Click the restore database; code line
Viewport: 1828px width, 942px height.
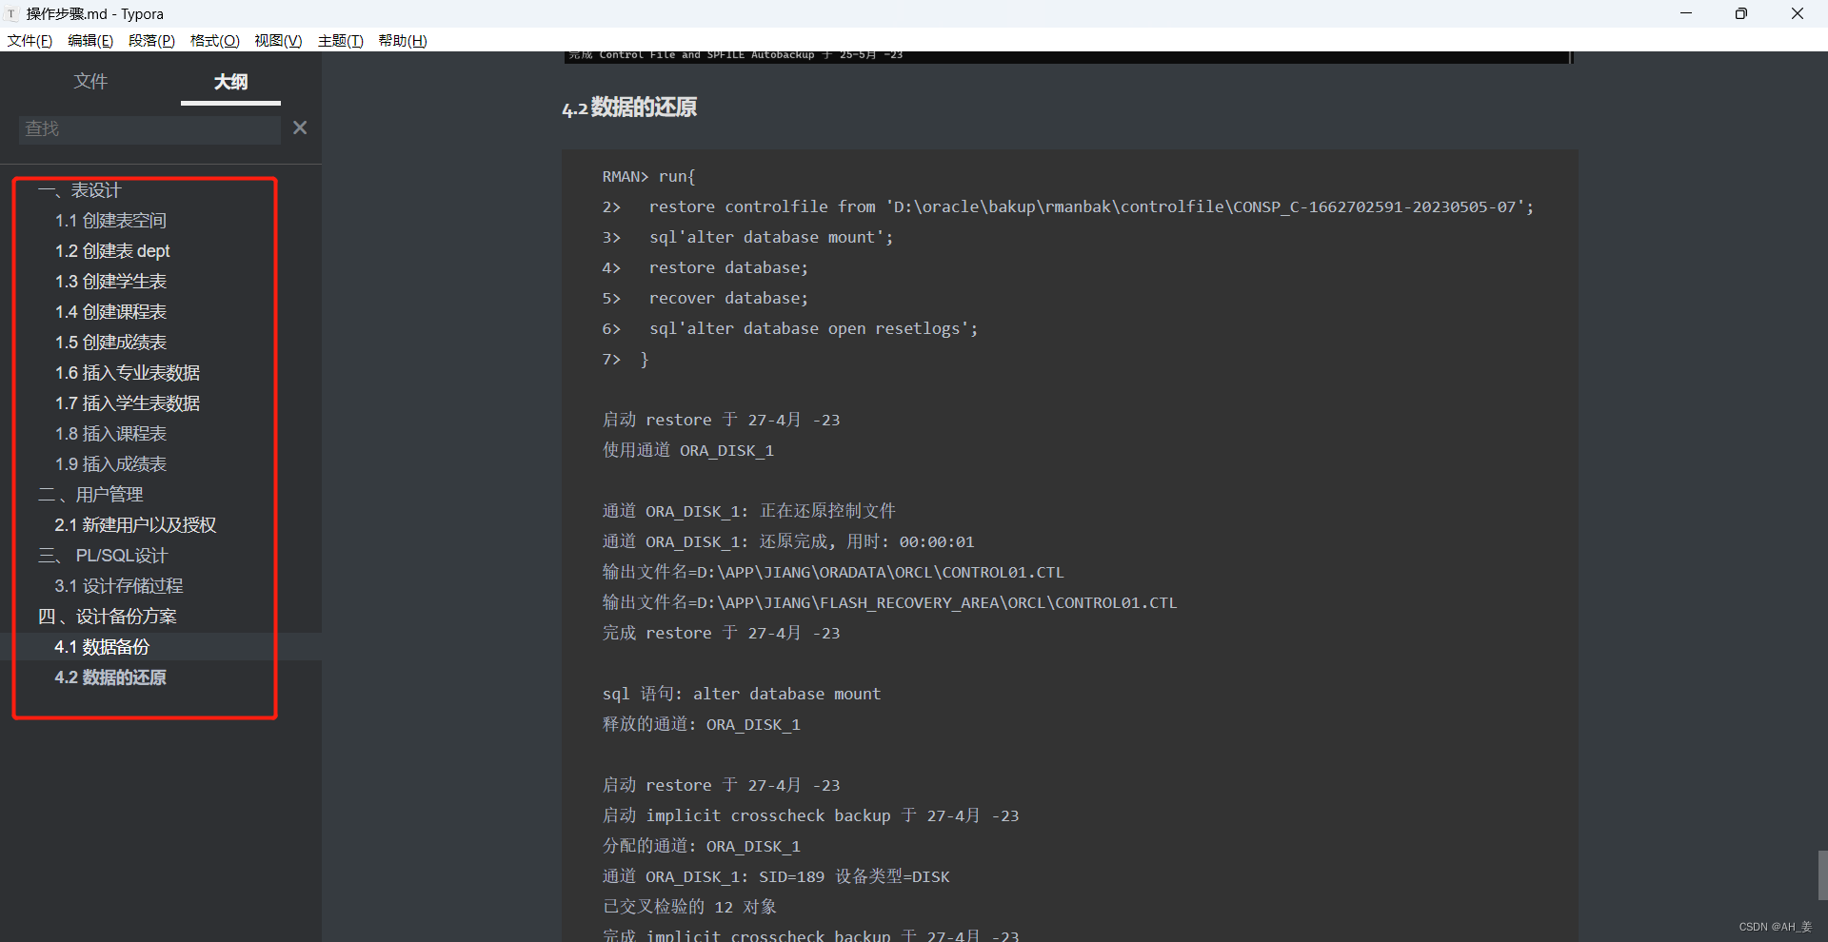click(705, 268)
